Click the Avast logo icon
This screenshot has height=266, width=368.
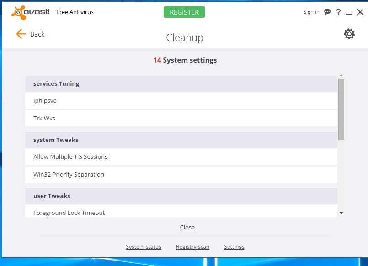[x=30, y=12]
